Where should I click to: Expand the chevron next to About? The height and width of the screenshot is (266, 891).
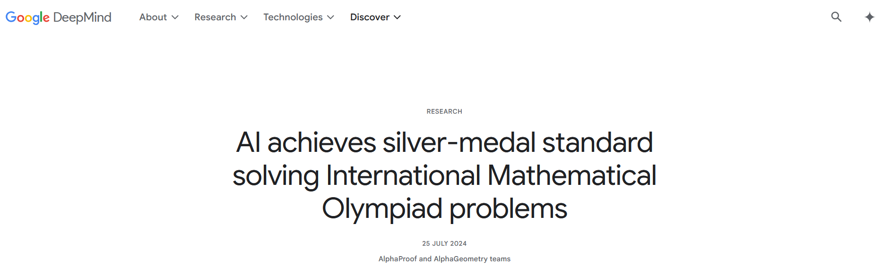tap(175, 17)
